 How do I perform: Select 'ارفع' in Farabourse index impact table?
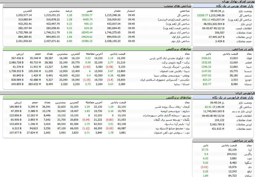click(x=250, y=172)
